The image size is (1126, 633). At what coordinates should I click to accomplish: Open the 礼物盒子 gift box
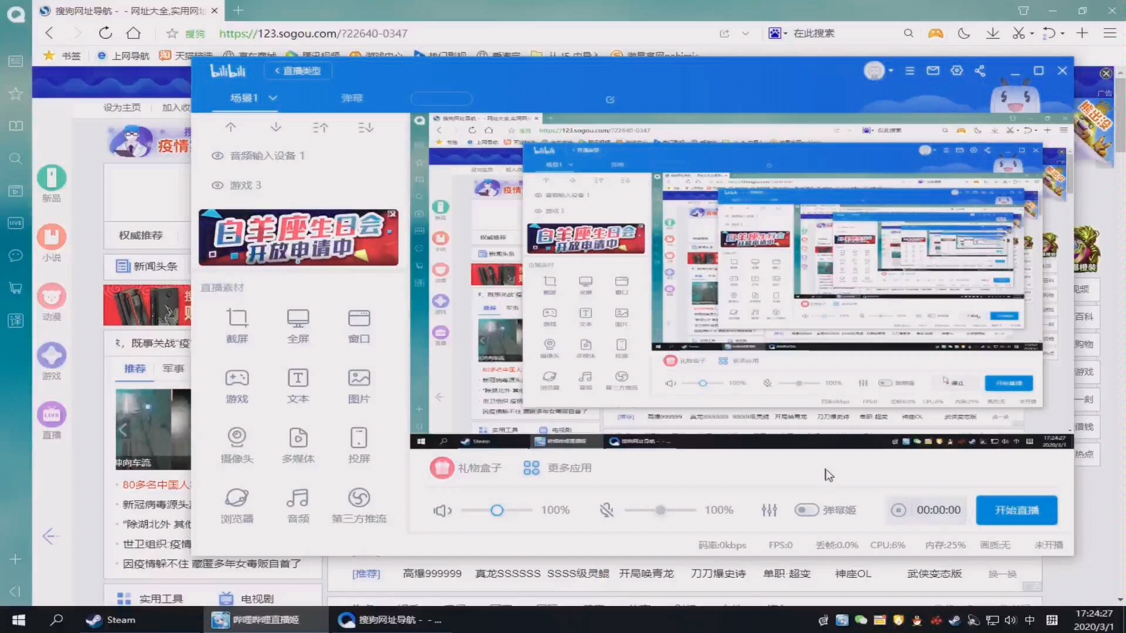click(466, 468)
